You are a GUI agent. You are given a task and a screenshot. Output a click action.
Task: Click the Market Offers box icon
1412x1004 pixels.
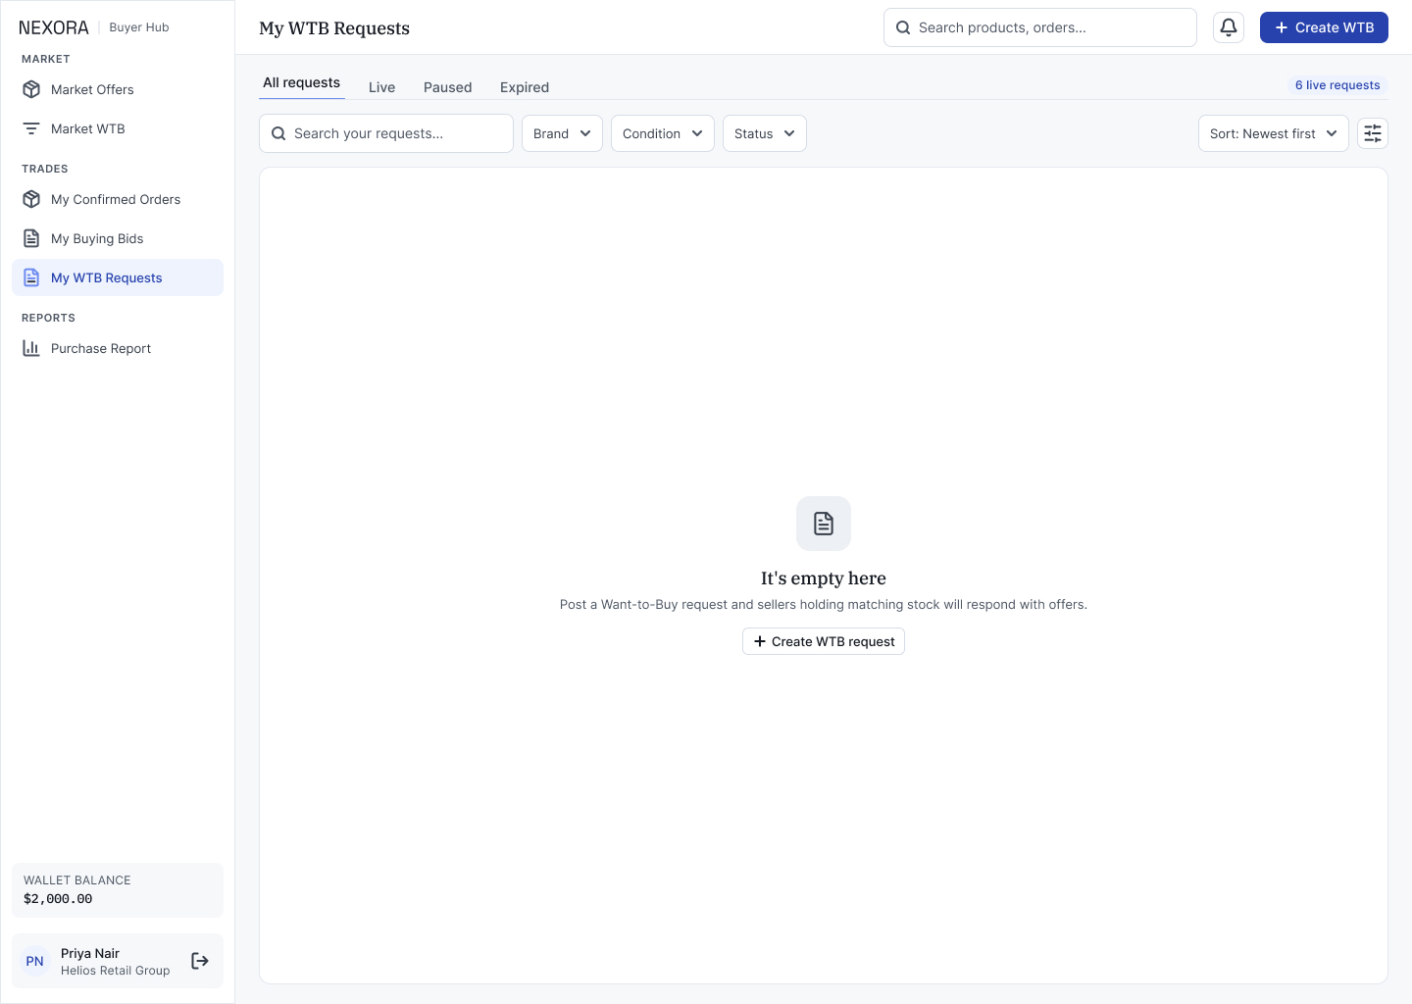31,89
